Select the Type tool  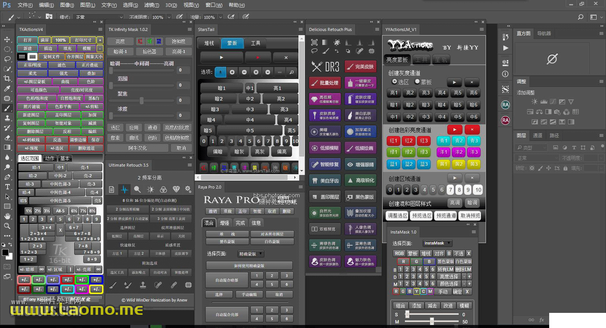pos(7,187)
